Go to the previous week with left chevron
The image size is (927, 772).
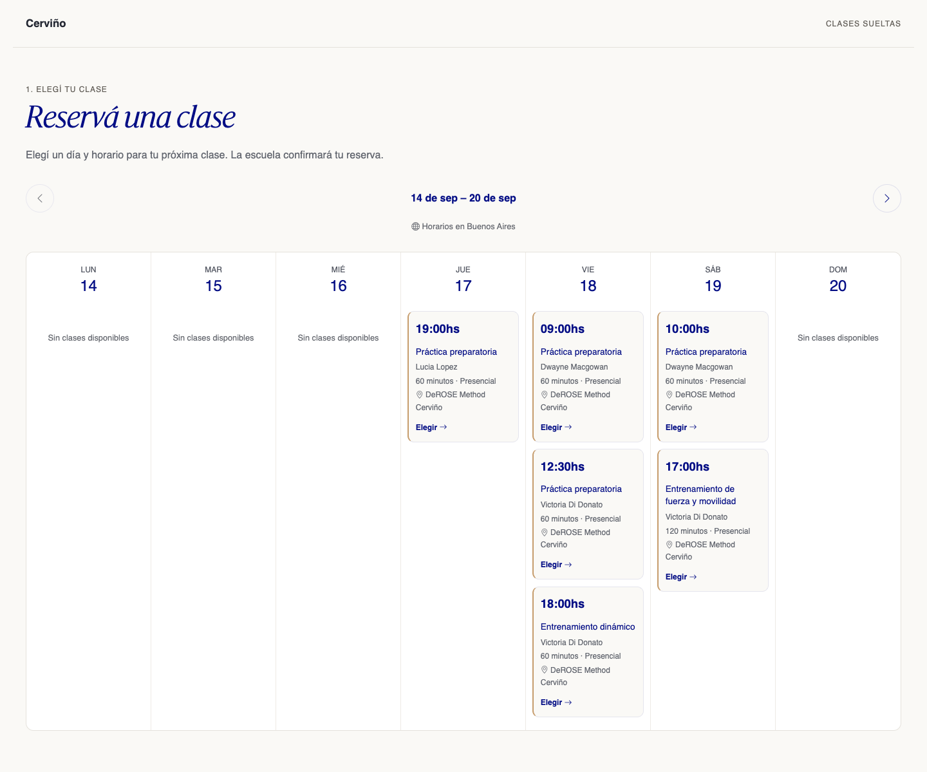[x=40, y=198]
